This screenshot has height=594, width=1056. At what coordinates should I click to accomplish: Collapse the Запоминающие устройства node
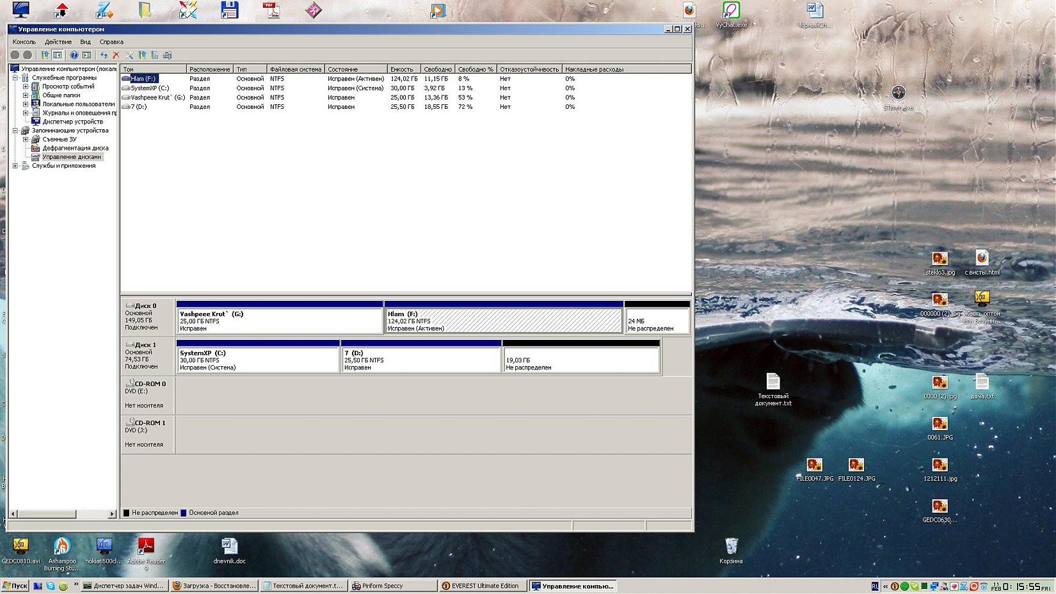[15, 131]
